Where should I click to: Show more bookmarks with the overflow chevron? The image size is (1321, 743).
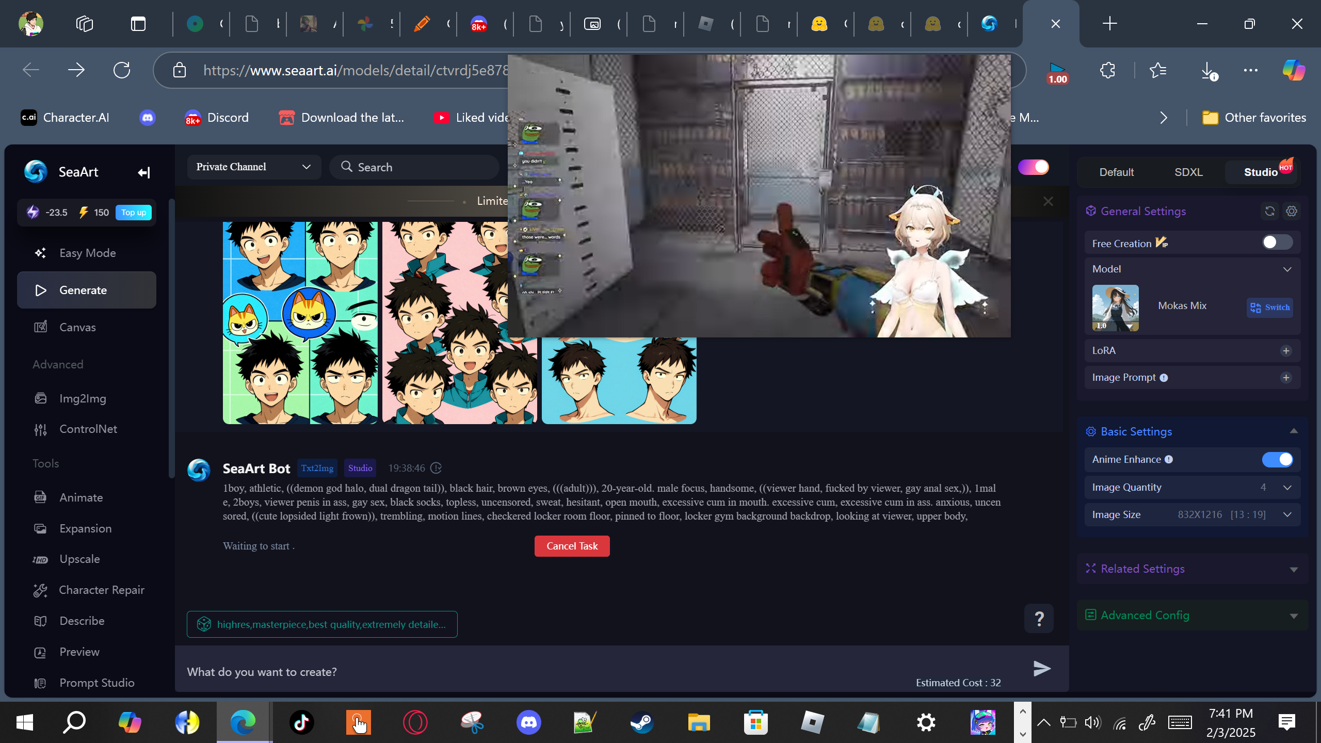tap(1163, 118)
